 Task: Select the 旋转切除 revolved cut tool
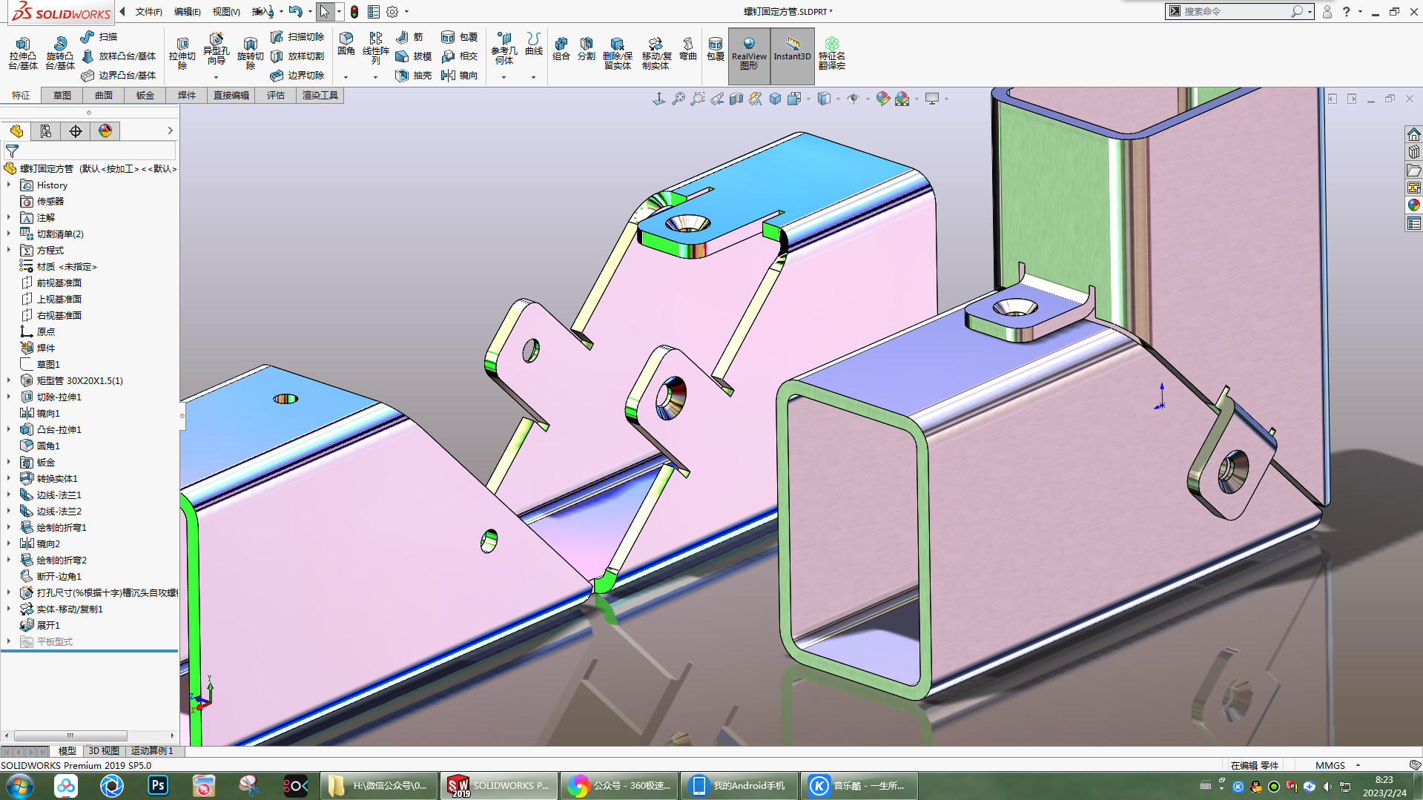pyautogui.click(x=250, y=53)
